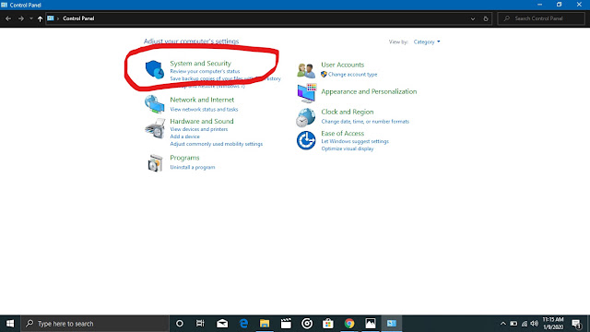The image size is (590, 332).
Task: Open Task View in the taskbar
Action: tap(200, 324)
